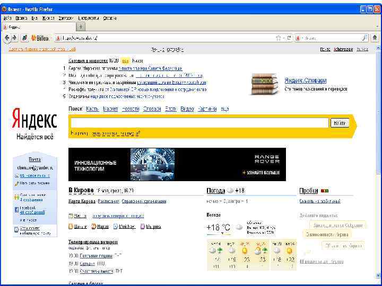Expand the ещё more-services link
The image size is (382, 286).
[224, 109]
